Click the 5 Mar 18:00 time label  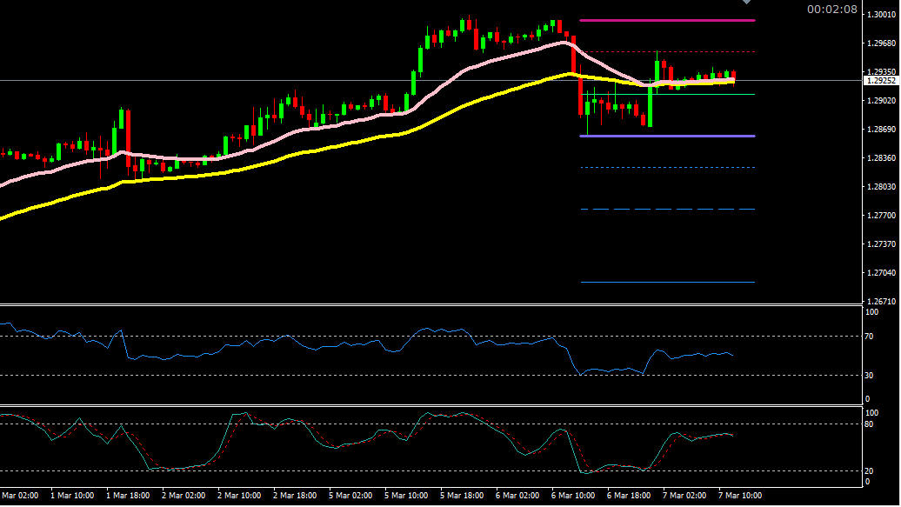click(x=462, y=496)
